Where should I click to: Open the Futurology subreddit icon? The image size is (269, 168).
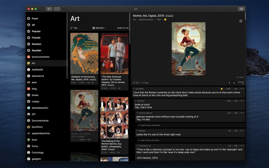coord(29,153)
